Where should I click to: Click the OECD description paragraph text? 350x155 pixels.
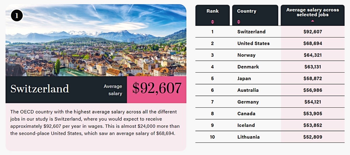tap(95, 123)
